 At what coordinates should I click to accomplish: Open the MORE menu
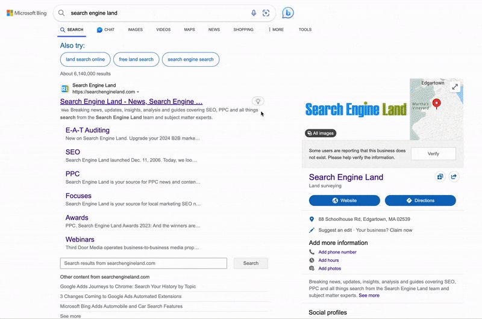[x=276, y=29]
